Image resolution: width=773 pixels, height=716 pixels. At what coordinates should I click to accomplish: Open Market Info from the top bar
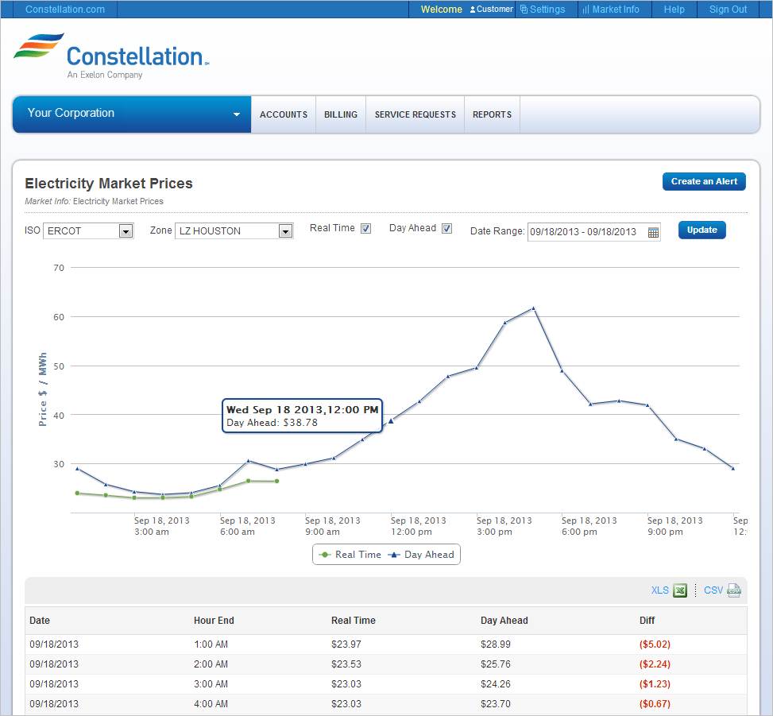(x=610, y=10)
